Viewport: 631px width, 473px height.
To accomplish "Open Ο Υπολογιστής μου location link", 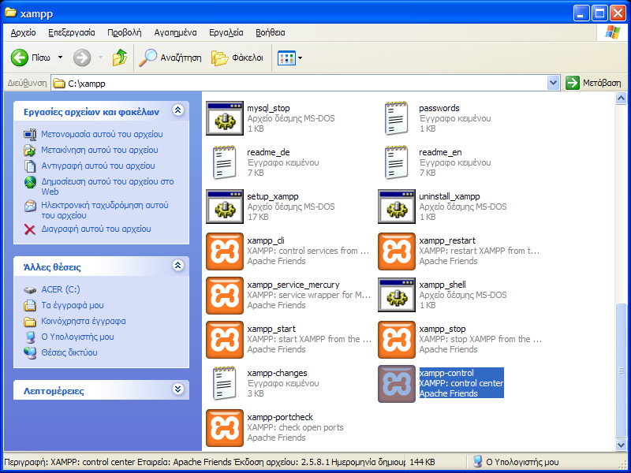I will (x=77, y=337).
